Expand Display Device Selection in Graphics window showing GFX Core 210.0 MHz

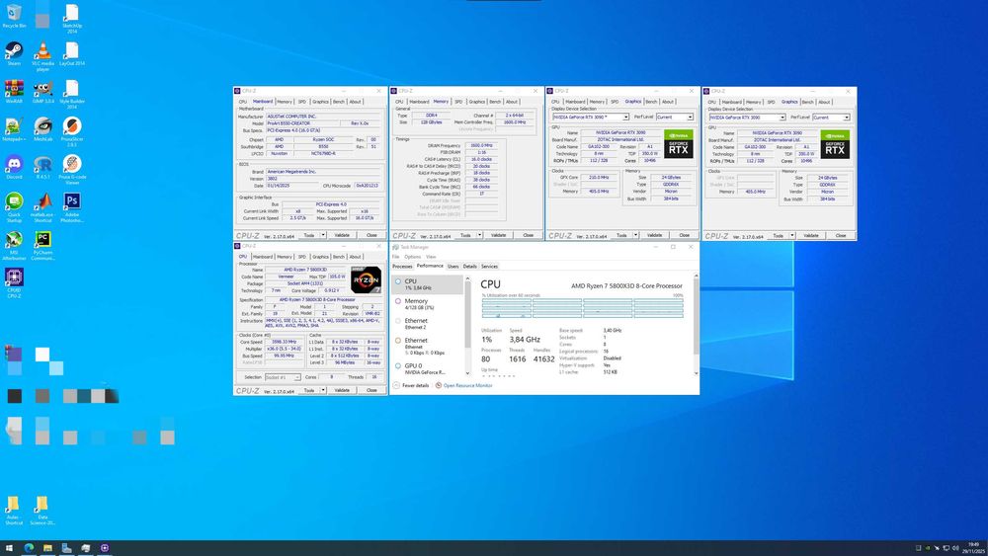(x=625, y=118)
